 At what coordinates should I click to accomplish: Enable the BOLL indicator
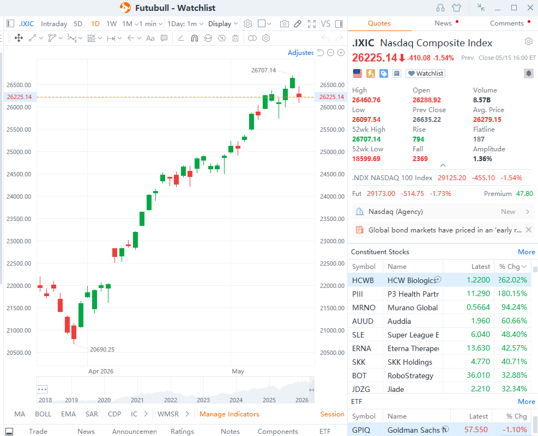point(43,414)
